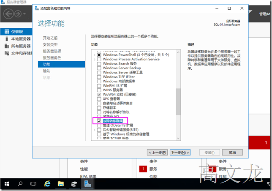
Task: Launch Internet Explorer from the taskbar
Action: (x=47, y=184)
